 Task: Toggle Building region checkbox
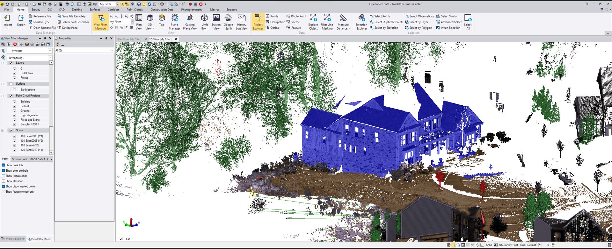pos(14,102)
